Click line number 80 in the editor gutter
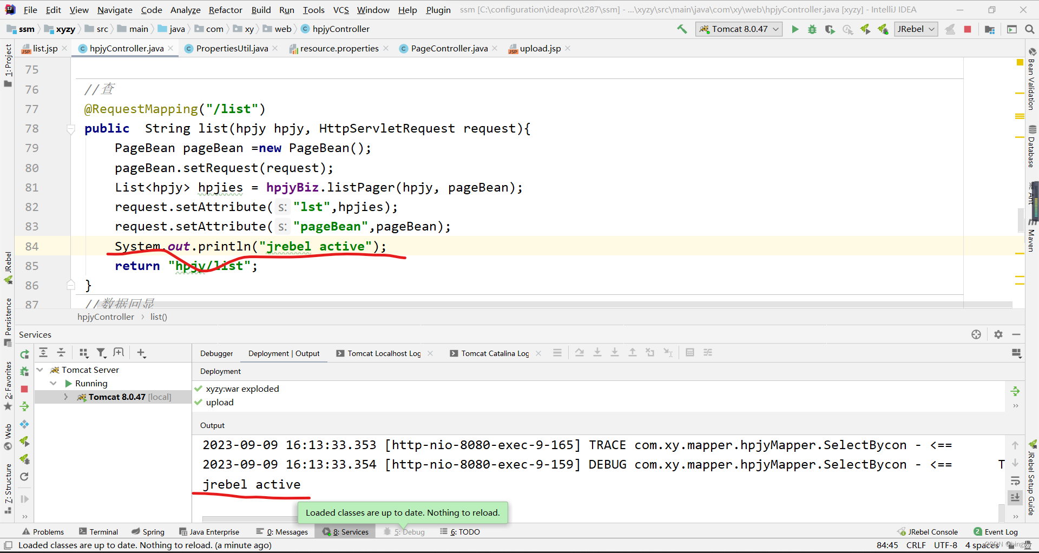Screen dimensions: 1039x553 32,168
